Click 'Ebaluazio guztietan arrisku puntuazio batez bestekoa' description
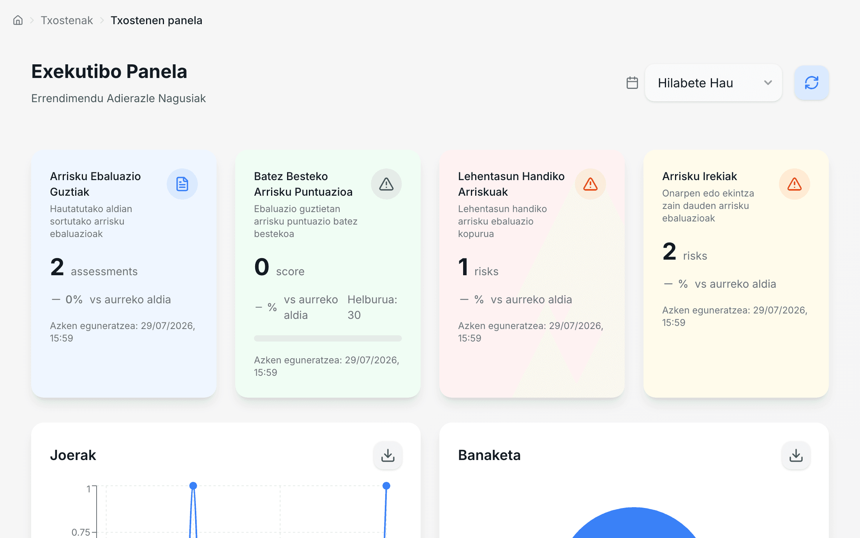 [x=306, y=221]
